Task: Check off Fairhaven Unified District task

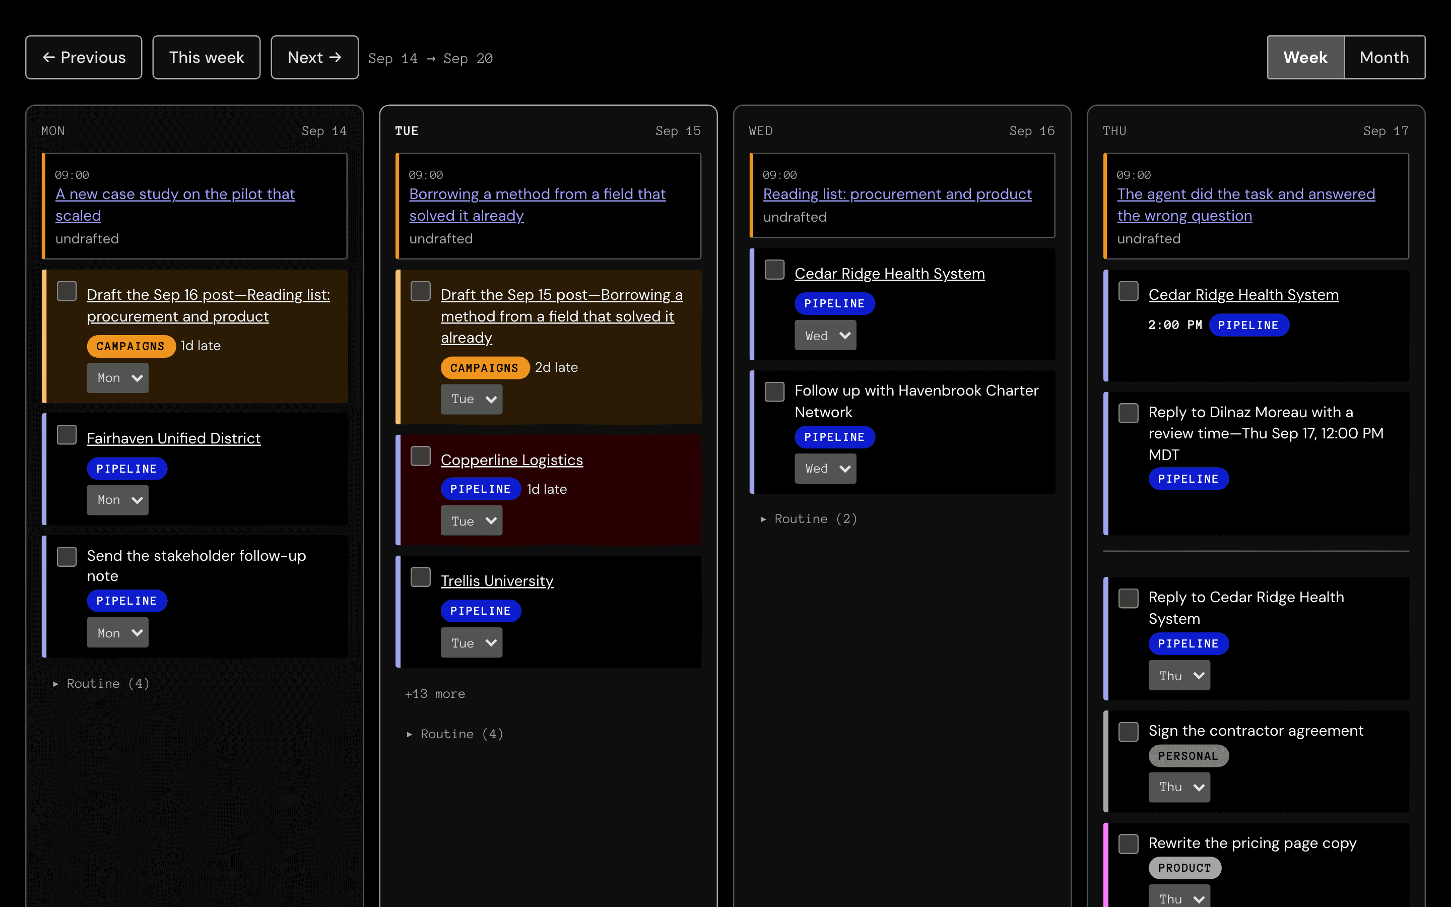Action: 67,435
